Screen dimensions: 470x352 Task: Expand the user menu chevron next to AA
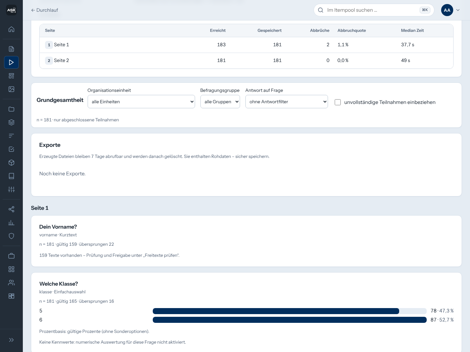tap(458, 10)
